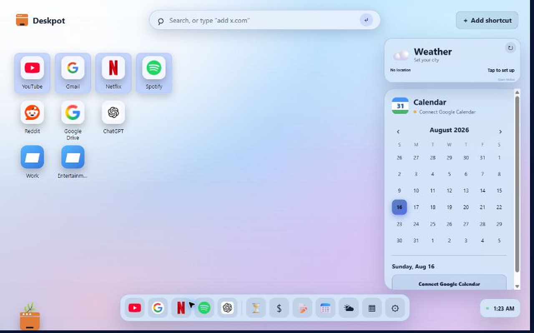Open the dollar sign currency widget
Viewport: 534px width, 333px height.
[x=279, y=308]
